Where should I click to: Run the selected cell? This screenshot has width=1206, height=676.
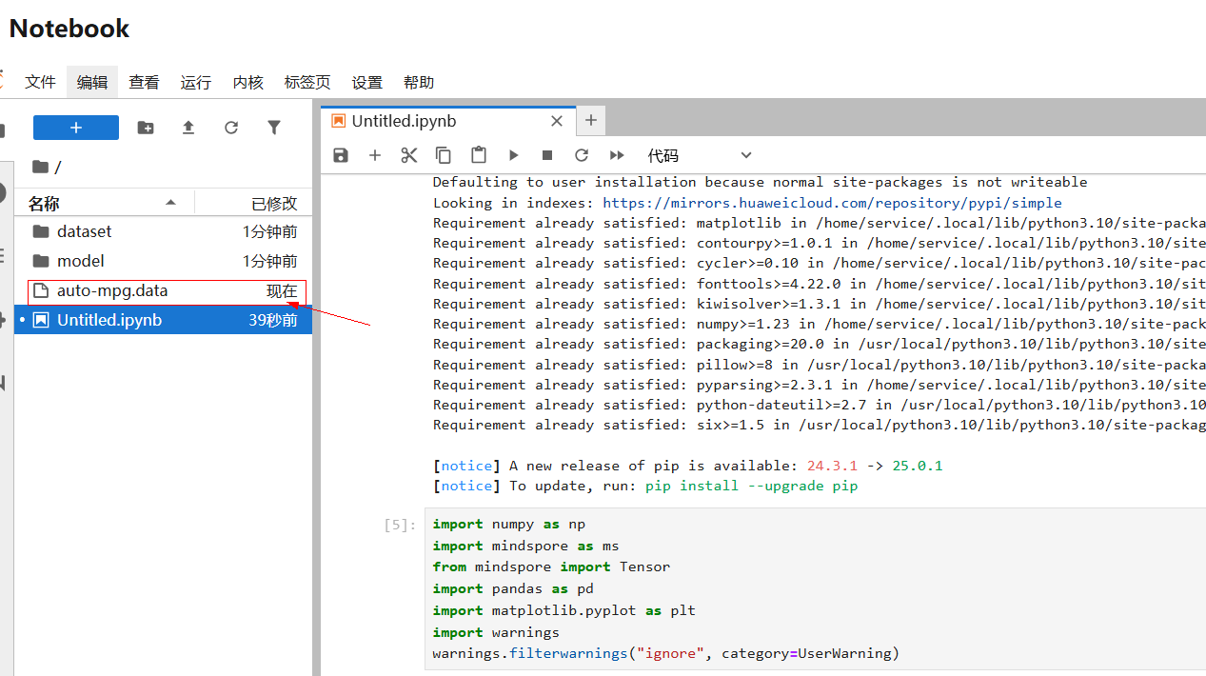coord(514,155)
